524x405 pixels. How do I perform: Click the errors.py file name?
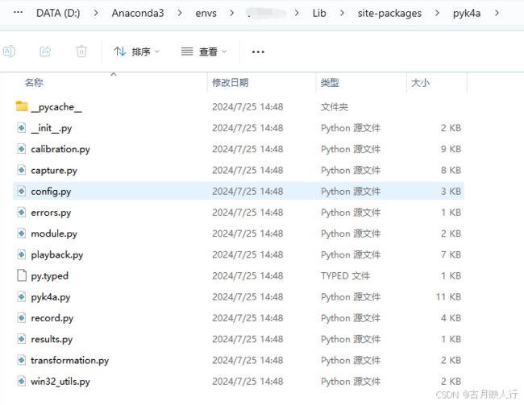(x=51, y=213)
